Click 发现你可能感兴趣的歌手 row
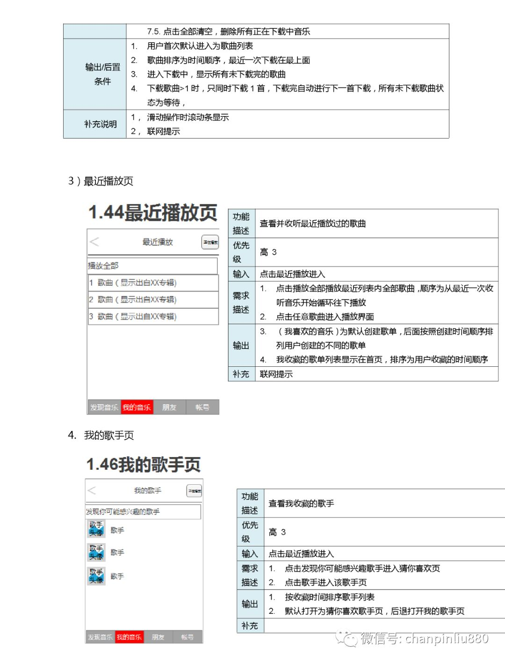Screen dimensions: 505x662 point(143,512)
